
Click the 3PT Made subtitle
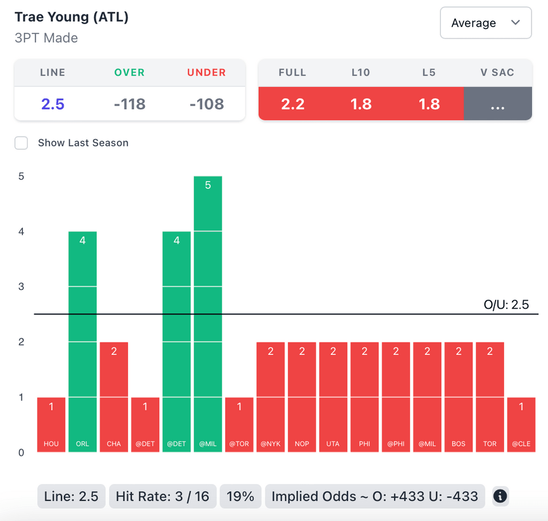tap(46, 38)
